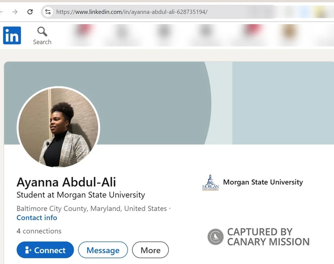334x264 pixels.
Task: Click the Connect button
Action: point(45,250)
